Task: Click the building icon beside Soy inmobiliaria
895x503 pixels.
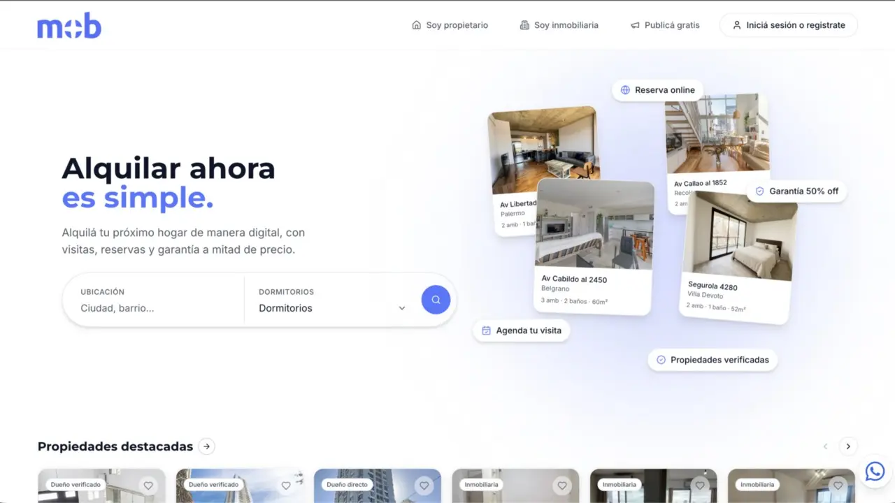Action: pyautogui.click(x=524, y=25)
